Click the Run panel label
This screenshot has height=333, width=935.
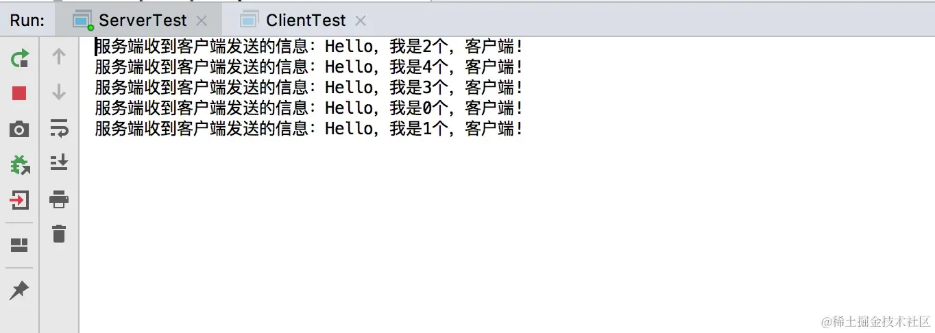click(27, 20)
